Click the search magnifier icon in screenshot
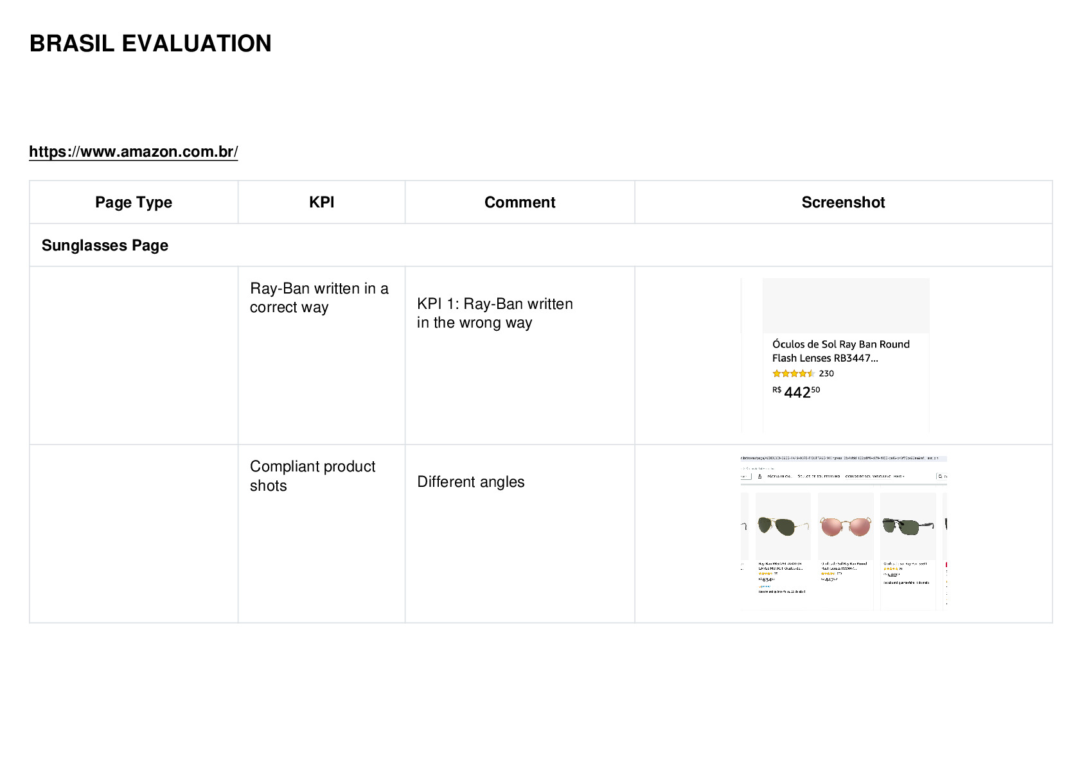Screen dimensions: 1082x765 940,476
